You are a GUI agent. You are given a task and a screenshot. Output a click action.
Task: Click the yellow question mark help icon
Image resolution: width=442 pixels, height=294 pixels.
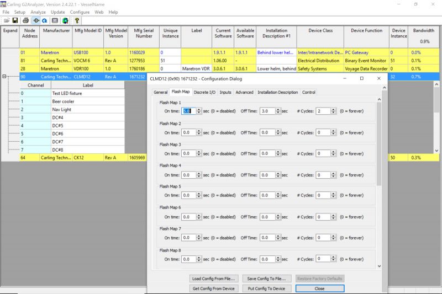tap(77, 20)
